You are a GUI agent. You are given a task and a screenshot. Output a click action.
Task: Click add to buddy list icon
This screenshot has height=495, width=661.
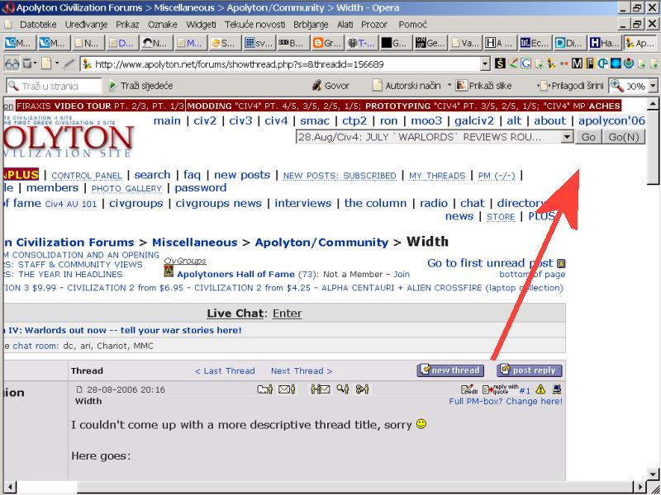362,389
